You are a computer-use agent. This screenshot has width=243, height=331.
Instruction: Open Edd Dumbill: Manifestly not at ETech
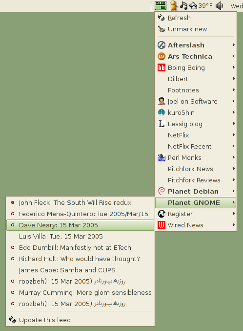(x=81, y=247)
